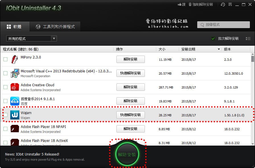Select the 'Wajam' program name
Viewport: 255px width, 168px height.
(26, 113)
